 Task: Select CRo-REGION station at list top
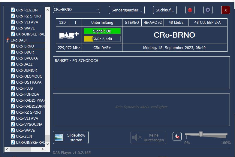tap(27, 10)
